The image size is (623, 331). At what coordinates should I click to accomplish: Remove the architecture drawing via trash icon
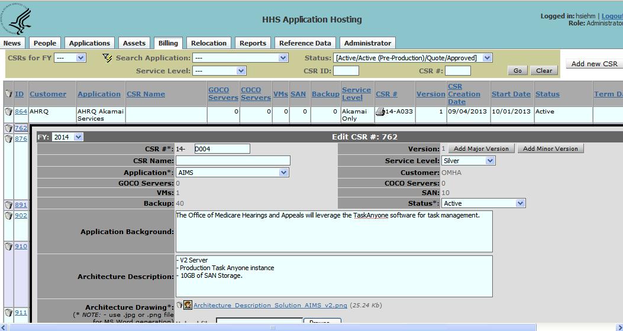[179, 305]
